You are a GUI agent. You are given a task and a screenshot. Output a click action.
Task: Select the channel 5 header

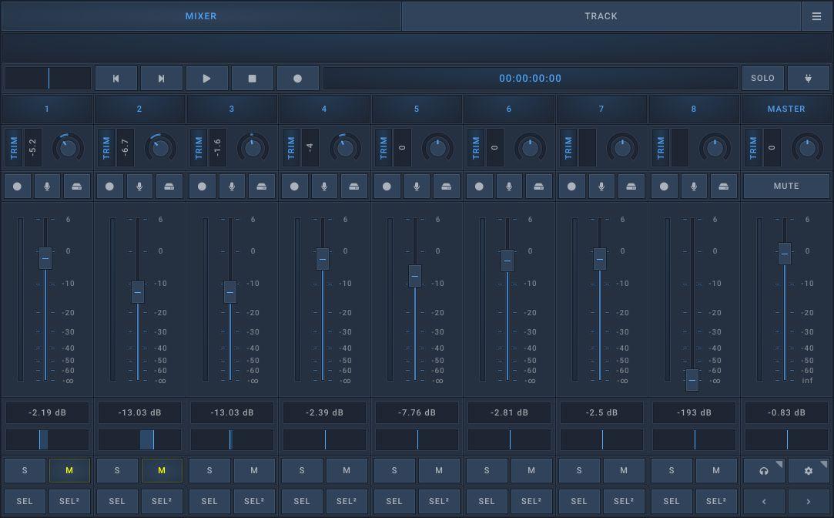click(x=417, y=109)
